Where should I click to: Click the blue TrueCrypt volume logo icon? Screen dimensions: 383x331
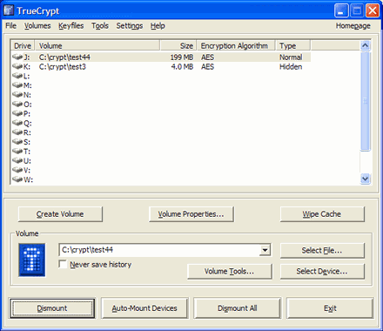[32, 260]
